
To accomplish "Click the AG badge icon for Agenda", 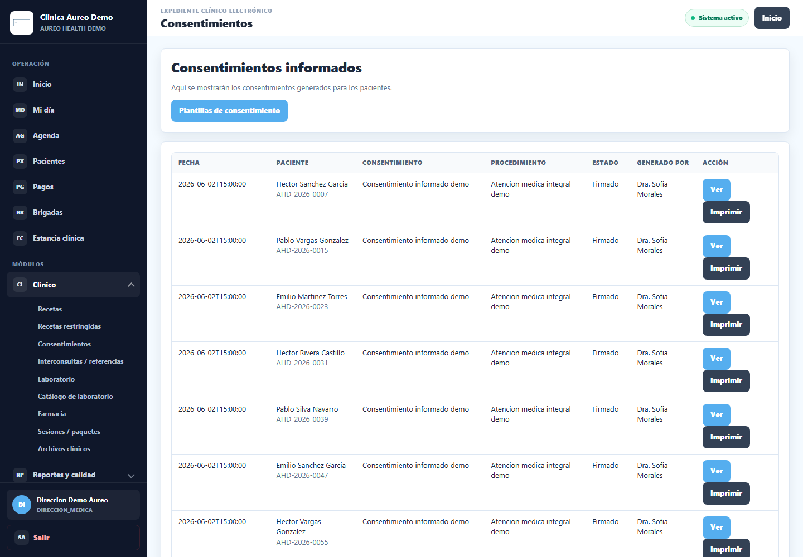I will tap(20, 136).
